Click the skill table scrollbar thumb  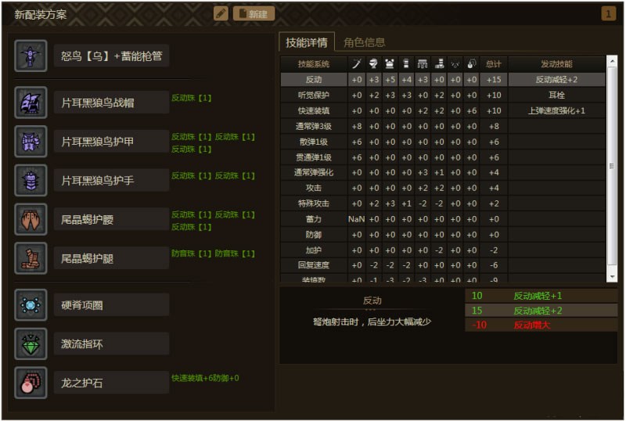tap(612, 166)
